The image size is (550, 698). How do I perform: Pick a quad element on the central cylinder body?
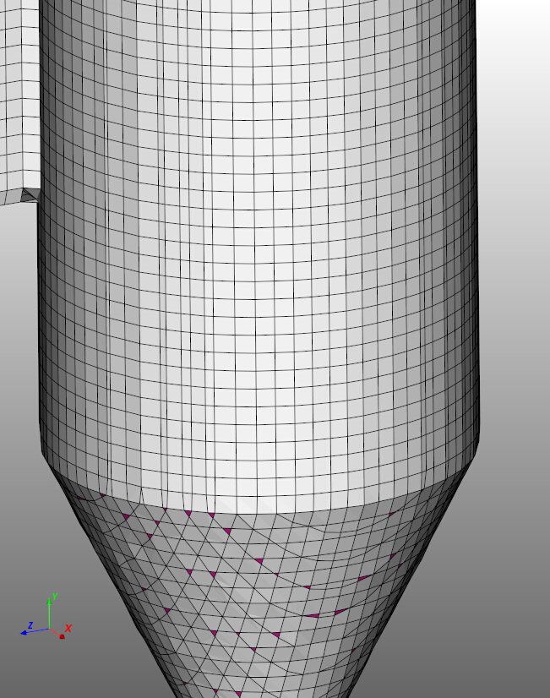point(253,254)
